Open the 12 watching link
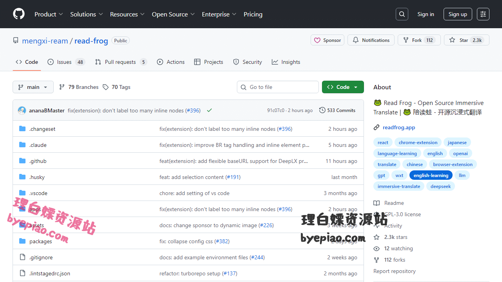 (398, 248)
